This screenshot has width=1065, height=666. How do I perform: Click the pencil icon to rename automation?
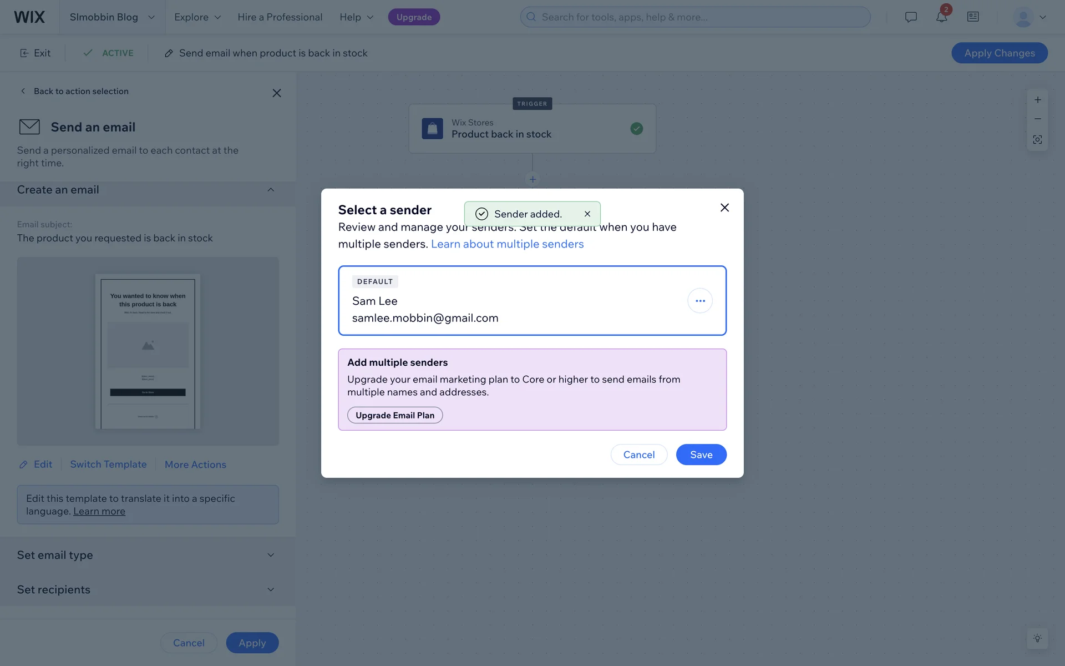coord(169,53)
